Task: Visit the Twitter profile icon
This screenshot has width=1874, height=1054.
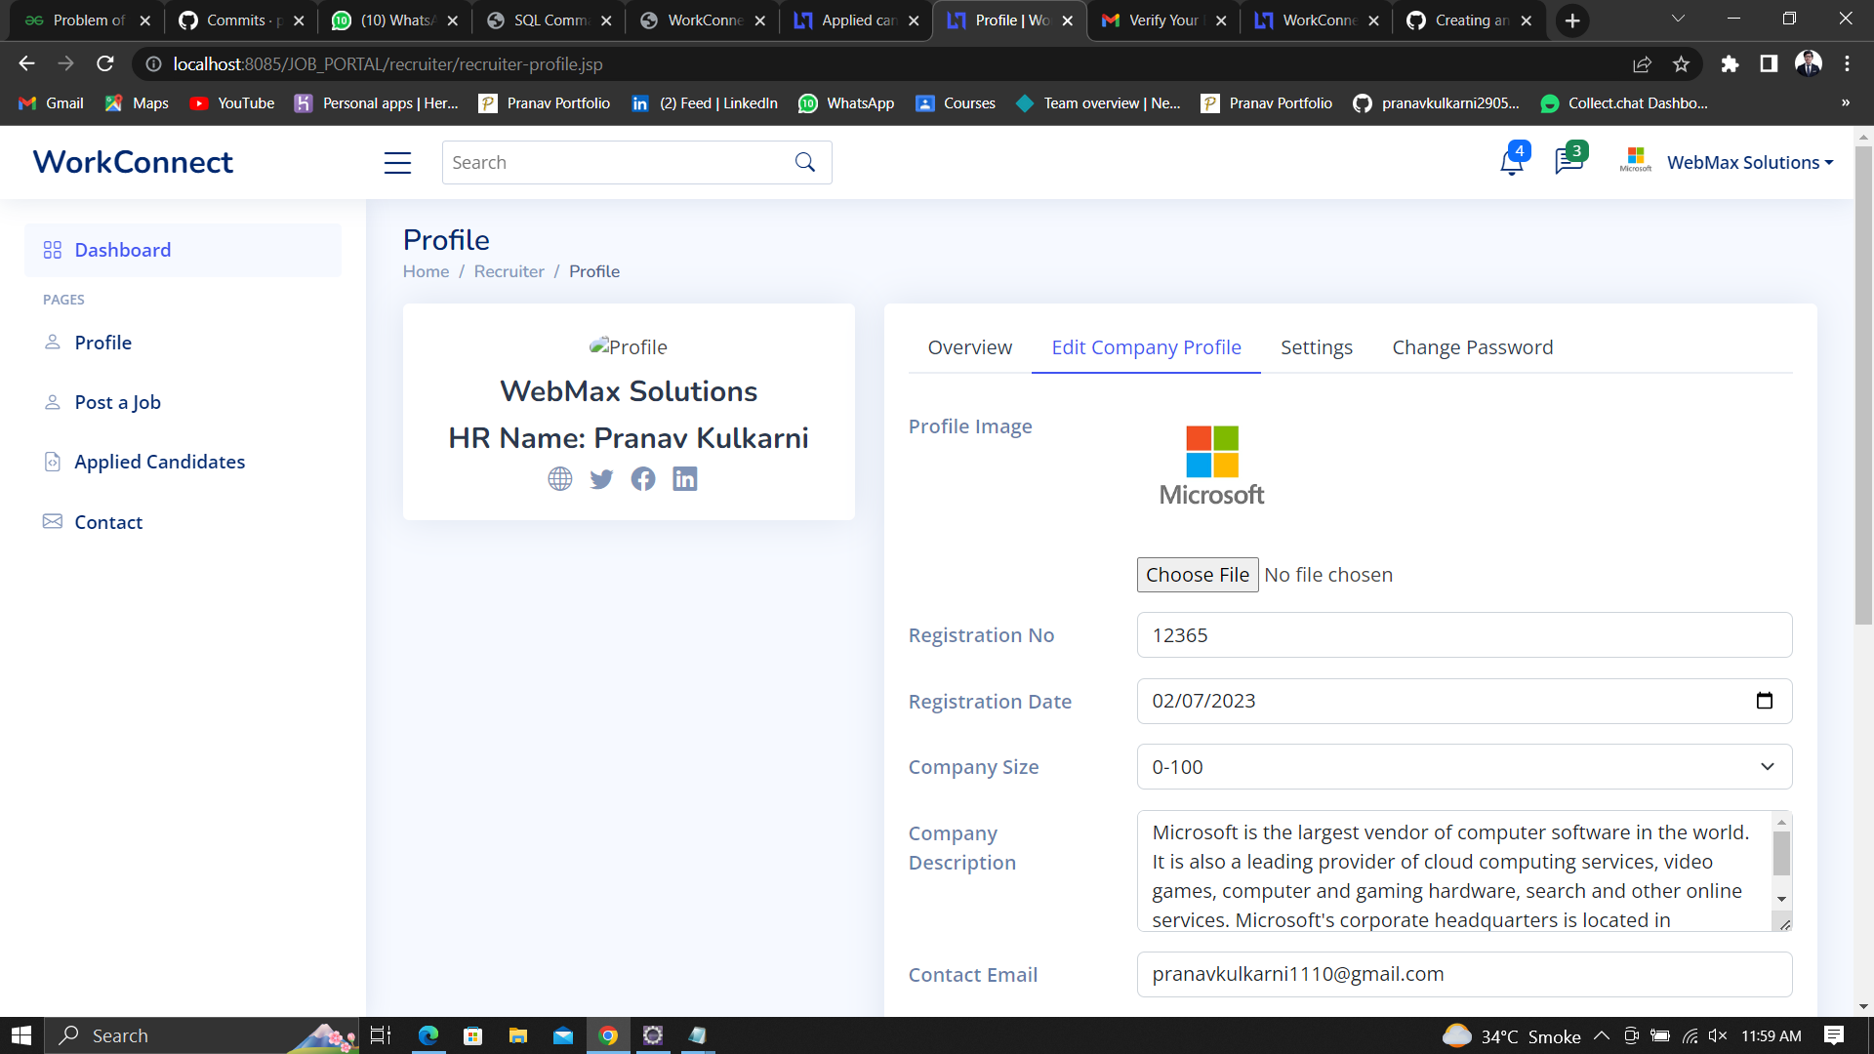Action: [x=601, y=479]
